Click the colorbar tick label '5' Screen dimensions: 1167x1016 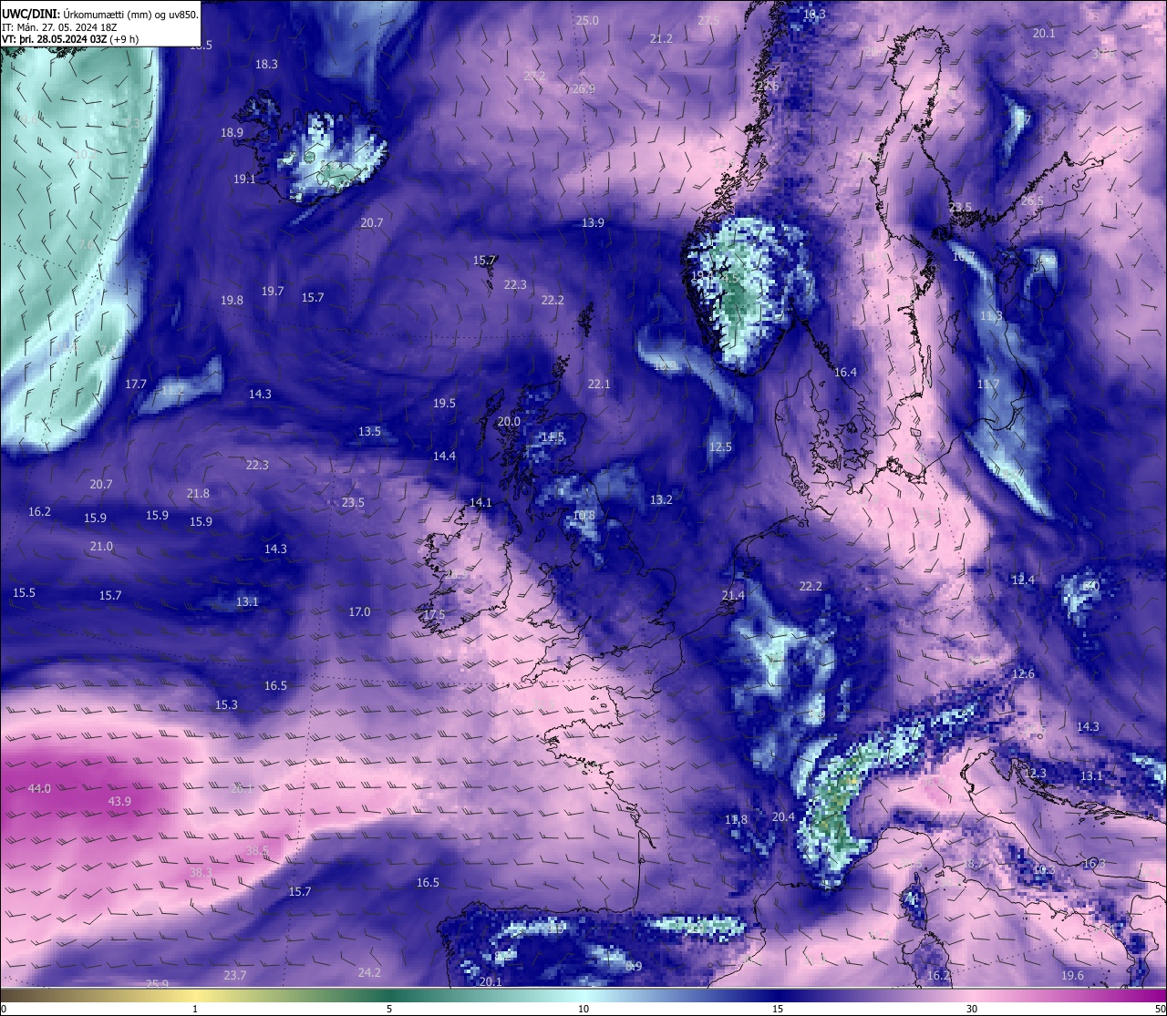coord(389,1009)
